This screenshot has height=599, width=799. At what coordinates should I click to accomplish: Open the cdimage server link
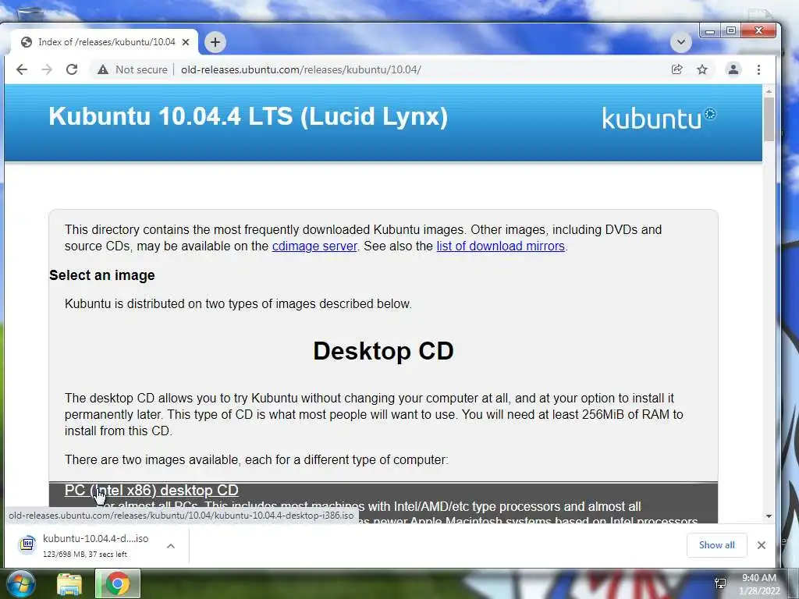[x=314, y=246]
